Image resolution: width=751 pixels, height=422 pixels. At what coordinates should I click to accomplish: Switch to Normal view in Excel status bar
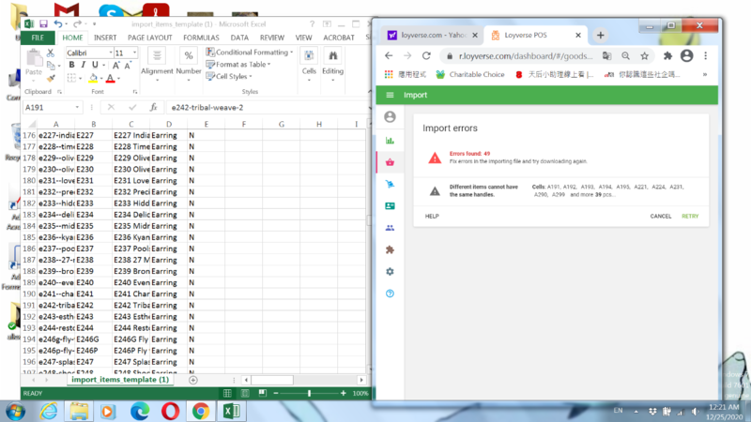(x=227, y=393)
